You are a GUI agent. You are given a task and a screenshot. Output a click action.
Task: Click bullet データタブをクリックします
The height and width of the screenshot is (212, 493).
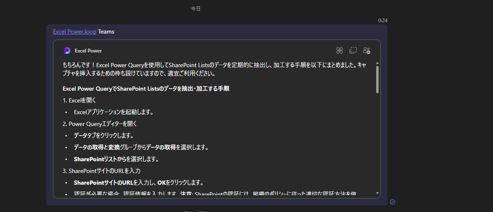[104, 136]
